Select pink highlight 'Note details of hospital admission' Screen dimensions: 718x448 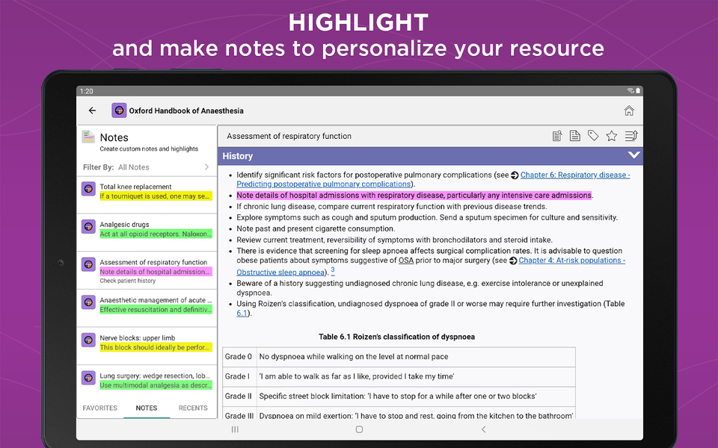pos(156,272)
